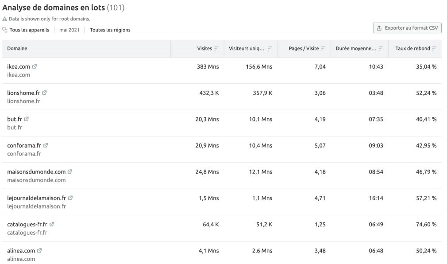Click the devices icon beside Tous les appareils
Screen dimensions: 447x264
[x=5, y=30]
